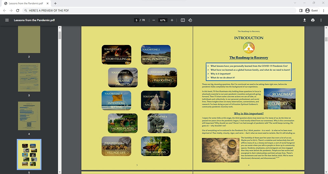328x174 pixels.
Task: Click the Why is this important? heading
Action: (249, 113)
